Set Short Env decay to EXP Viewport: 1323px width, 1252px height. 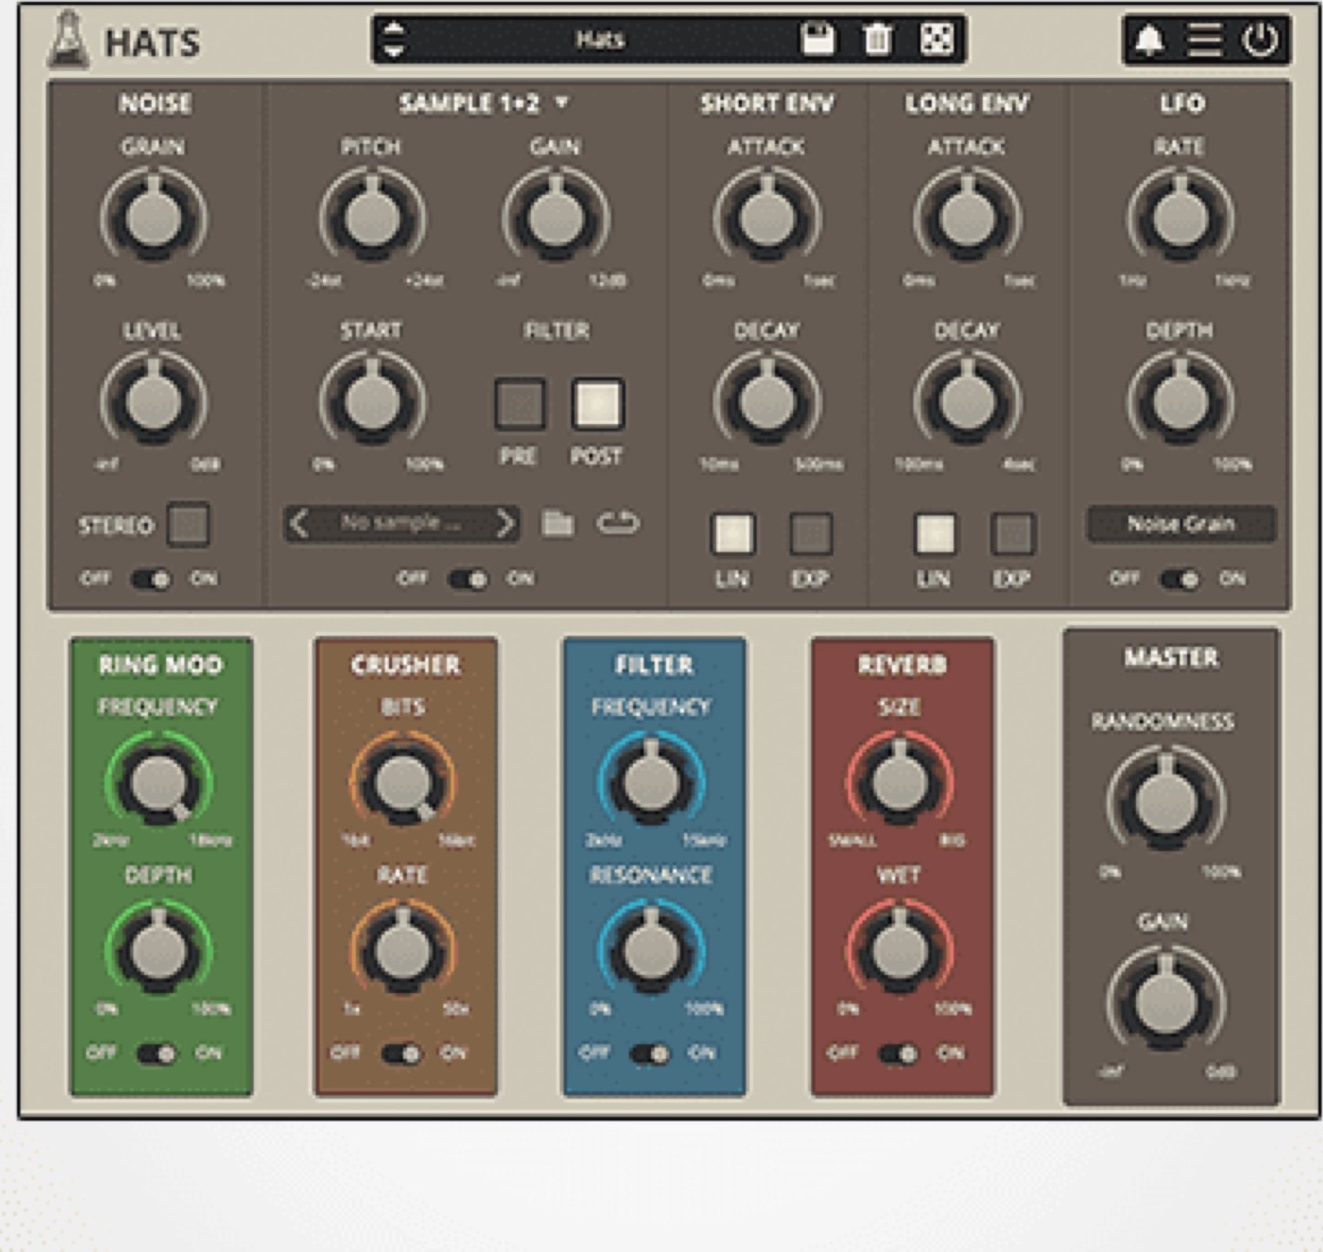[x=810, y=534]
